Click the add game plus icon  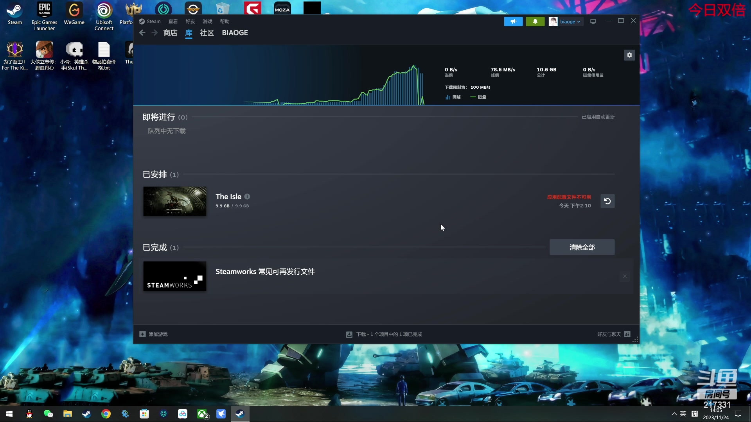(x=142, y=334)
